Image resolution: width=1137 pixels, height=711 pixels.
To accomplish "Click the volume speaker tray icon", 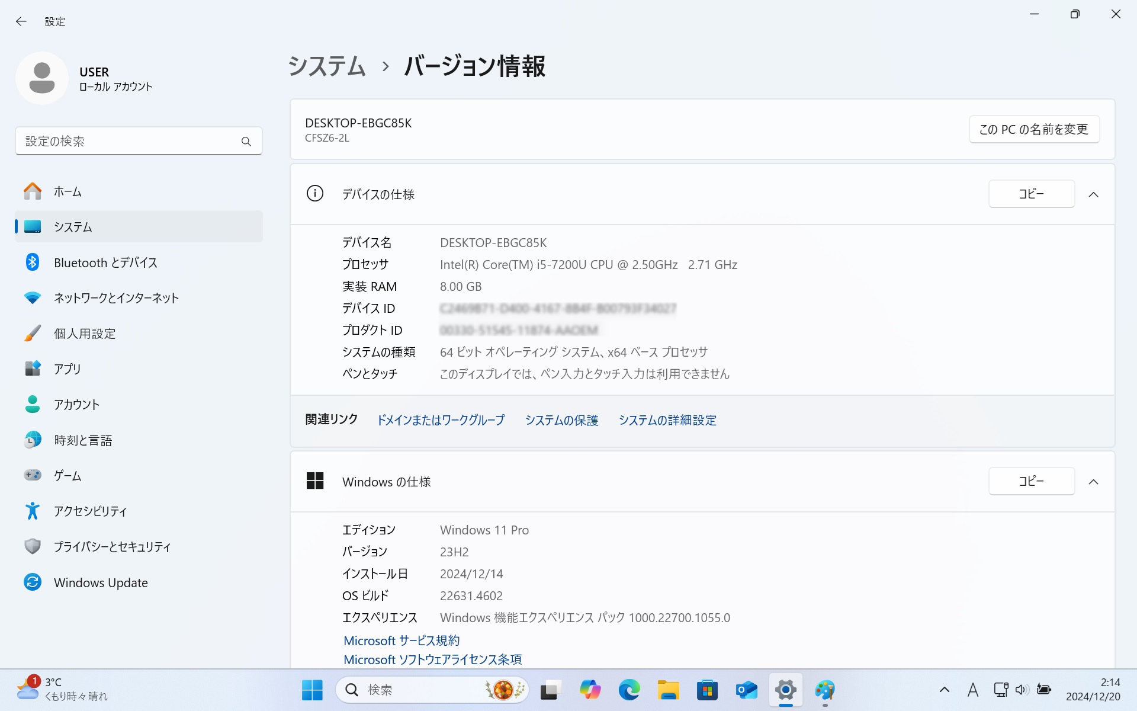I will pyautogui.click(x=1022, y=690).
